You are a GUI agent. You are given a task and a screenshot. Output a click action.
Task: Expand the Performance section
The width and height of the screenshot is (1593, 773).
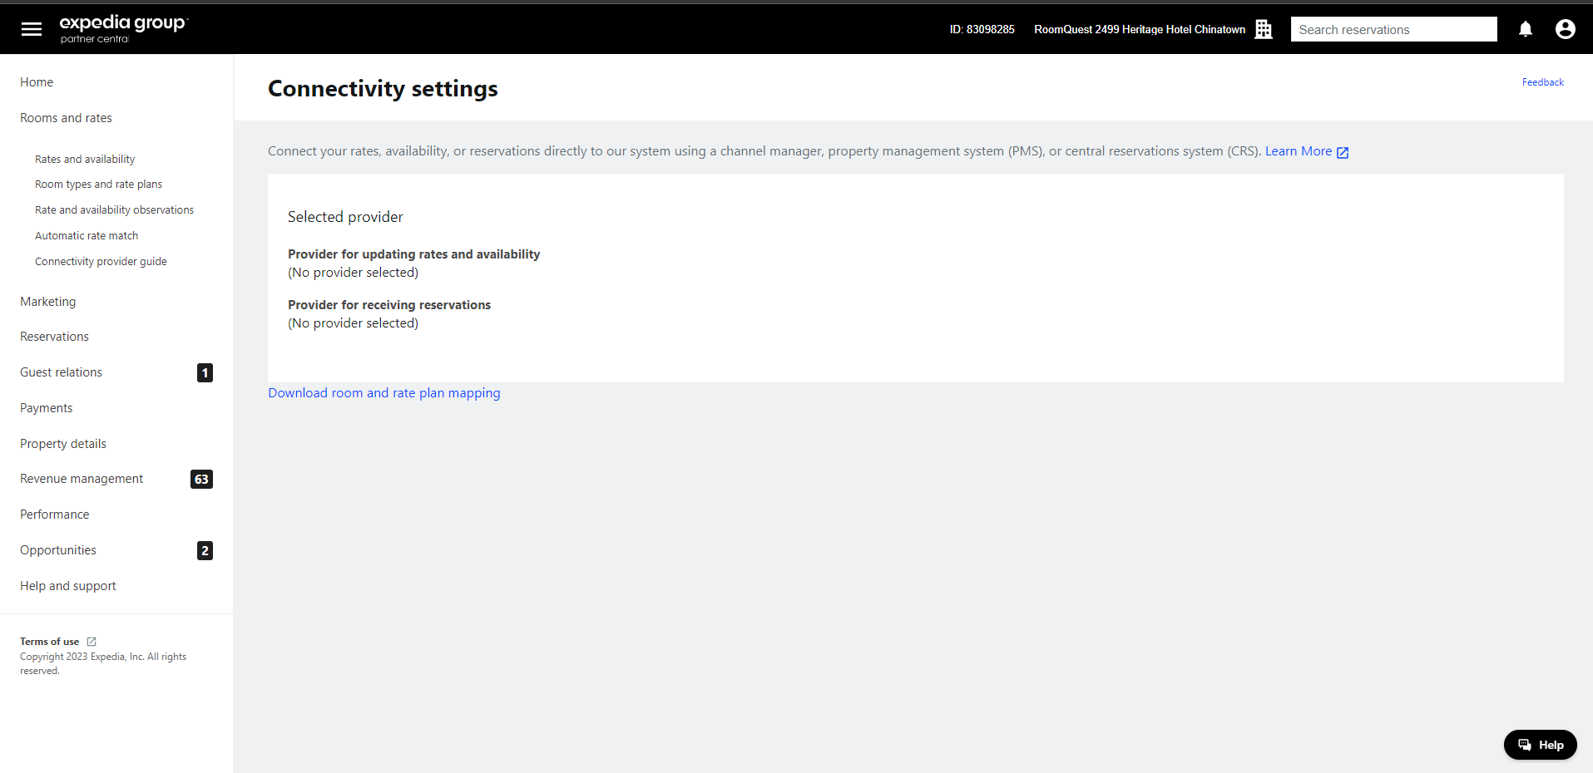tap(54, 515)
